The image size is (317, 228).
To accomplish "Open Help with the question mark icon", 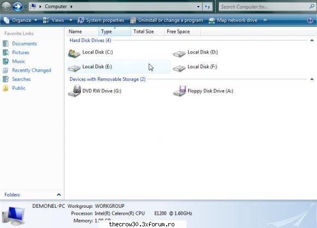I will coord(310,20).
